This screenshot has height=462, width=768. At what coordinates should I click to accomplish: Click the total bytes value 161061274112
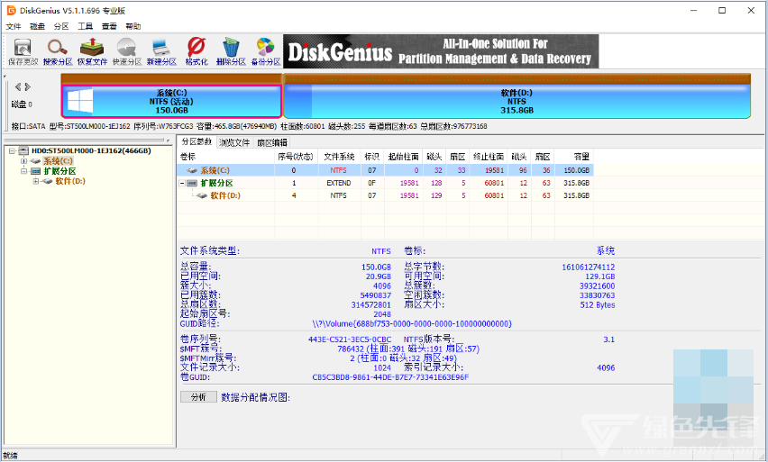[x=589, y=267]
